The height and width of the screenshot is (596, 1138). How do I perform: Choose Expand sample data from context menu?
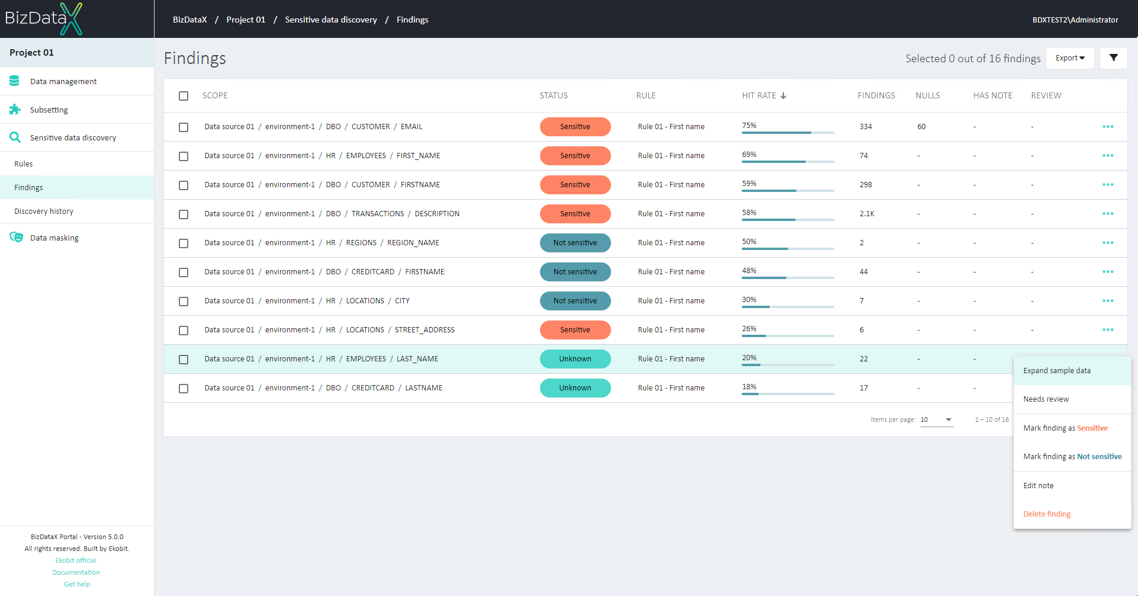1072,371
